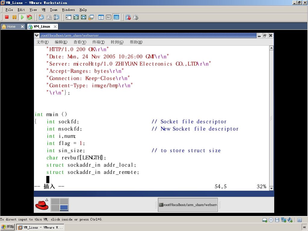Open the 编辑(E) terminal menu
This screenshot has height=231, width=308.
pyautogui.click(x=61, y=42)
